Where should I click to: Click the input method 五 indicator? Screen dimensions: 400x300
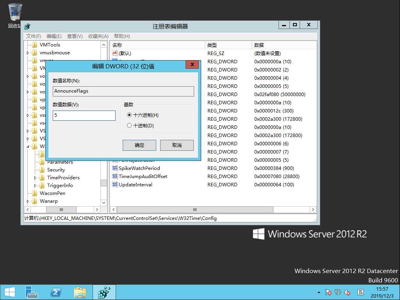(x=361, y=292)
